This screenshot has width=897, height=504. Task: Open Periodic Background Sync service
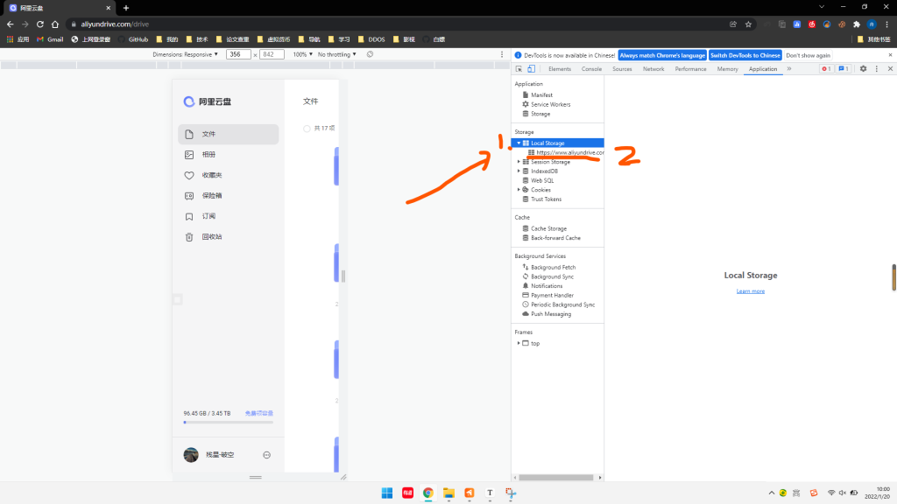tap(562, 304)
